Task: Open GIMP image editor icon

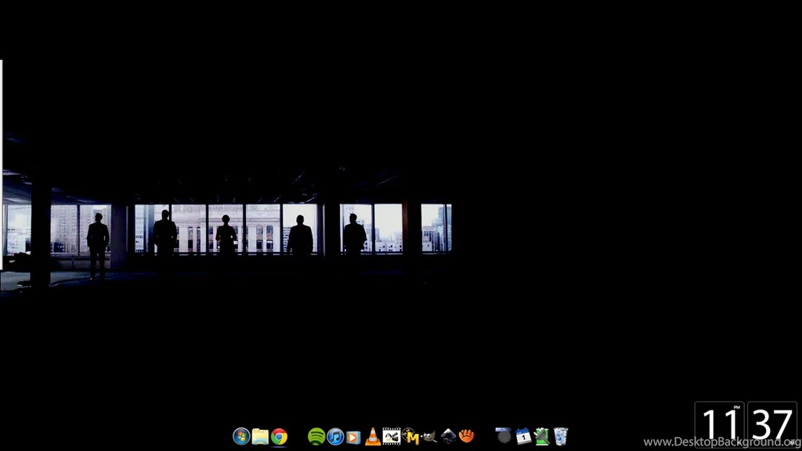Action: 429,436
